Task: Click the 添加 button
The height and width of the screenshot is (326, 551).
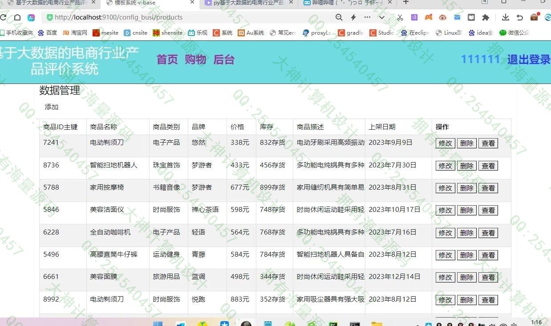Action: click(x=52, y=107)
